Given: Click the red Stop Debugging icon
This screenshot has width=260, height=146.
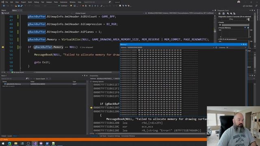Looking at the screenshot, I should [x=83, y=6].
